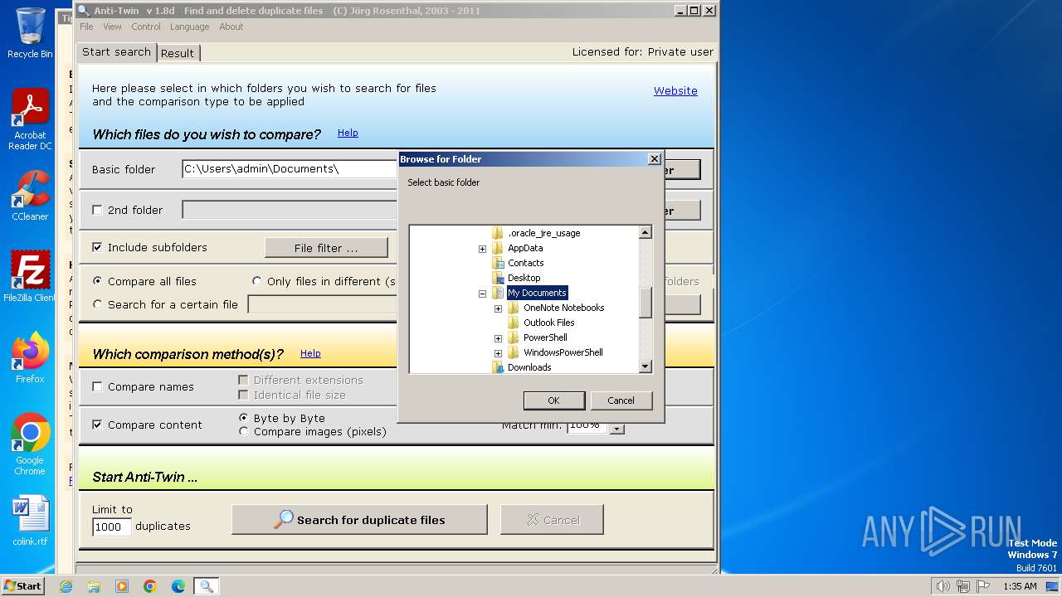Switch to the Result tab

178,53
